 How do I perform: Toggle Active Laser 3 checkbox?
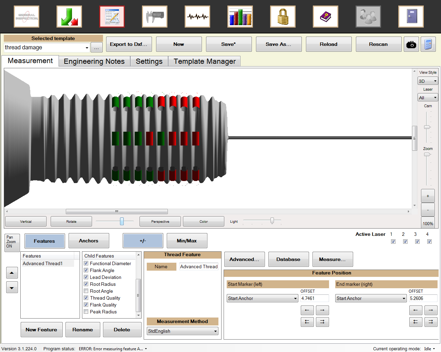click(x=417, y=241)
